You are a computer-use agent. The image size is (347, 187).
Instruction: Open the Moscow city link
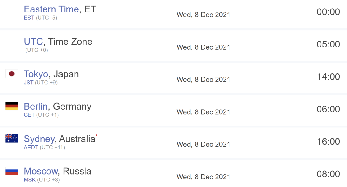tap(41, 171)
